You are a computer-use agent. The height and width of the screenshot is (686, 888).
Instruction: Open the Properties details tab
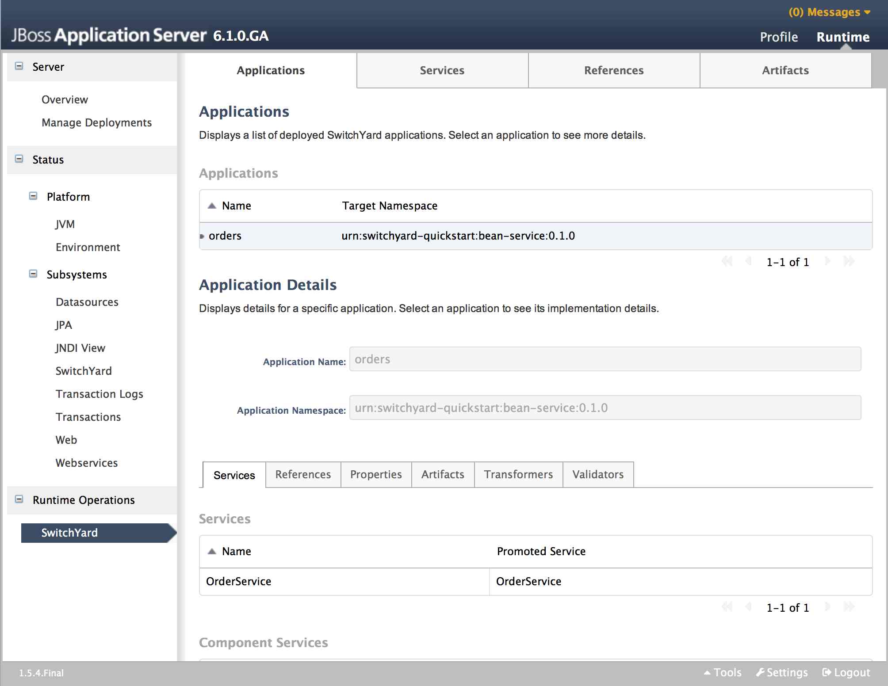pos(376,475)
